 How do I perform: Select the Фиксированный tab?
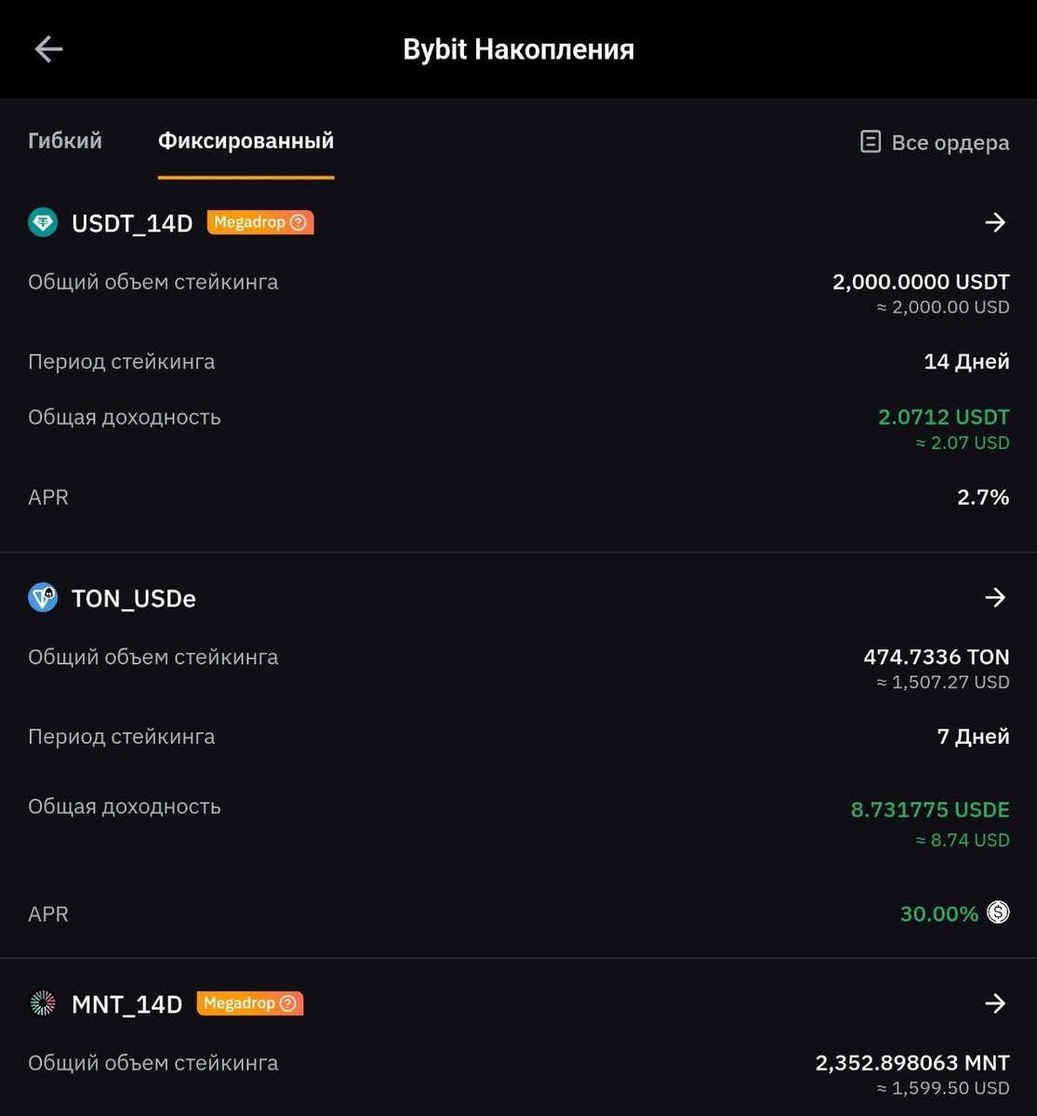click(x=246, y=141)
